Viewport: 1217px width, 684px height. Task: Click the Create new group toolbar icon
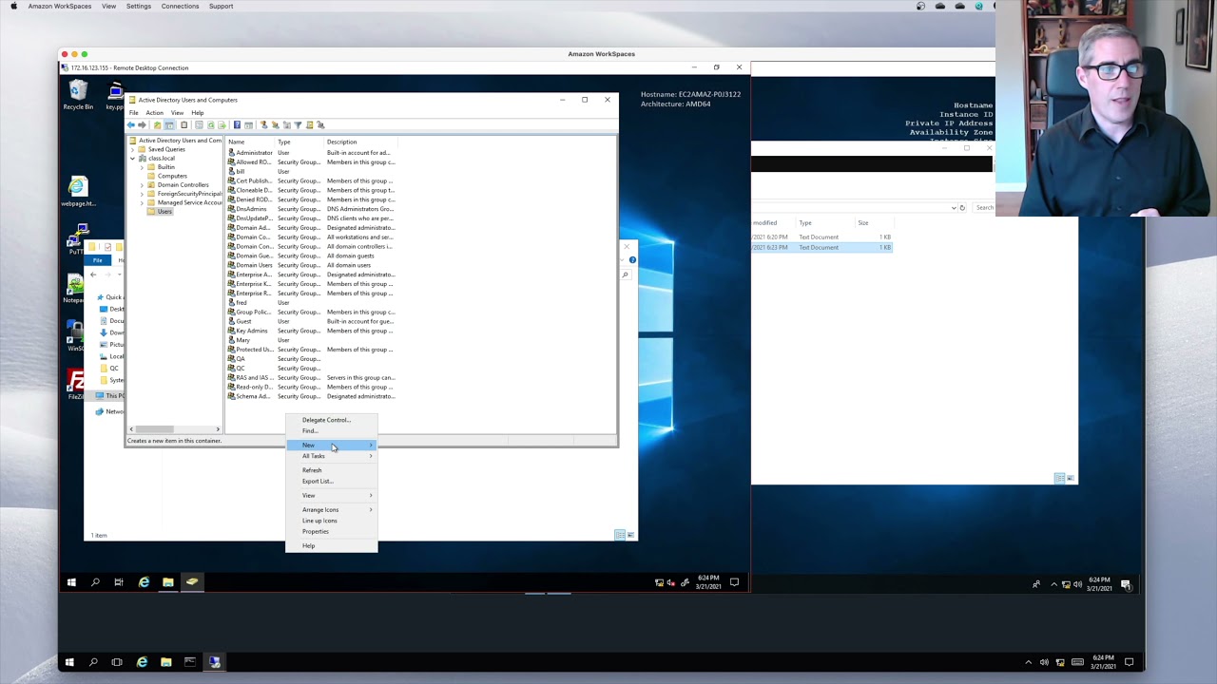click(x=275, y=125)
